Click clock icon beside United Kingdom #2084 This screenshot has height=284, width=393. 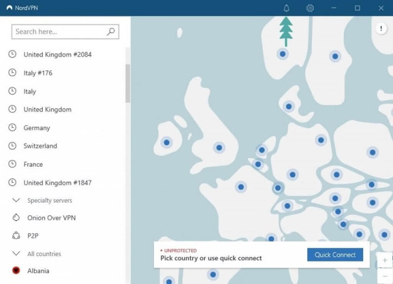pos(12,54)
